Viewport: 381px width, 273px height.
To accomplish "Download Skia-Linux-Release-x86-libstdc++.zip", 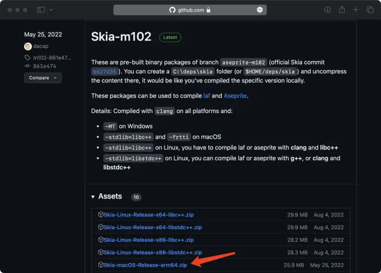I will tap(153, 253).
